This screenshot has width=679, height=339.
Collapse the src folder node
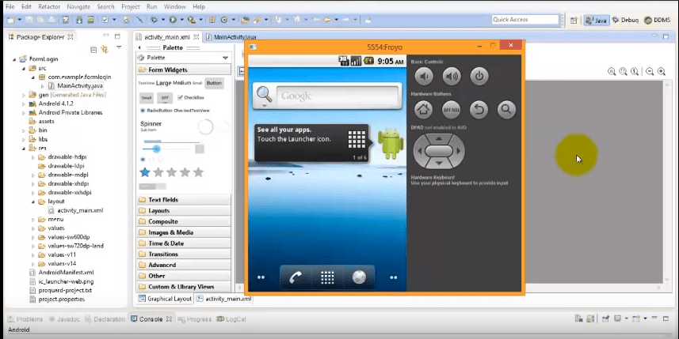point(24,68)
